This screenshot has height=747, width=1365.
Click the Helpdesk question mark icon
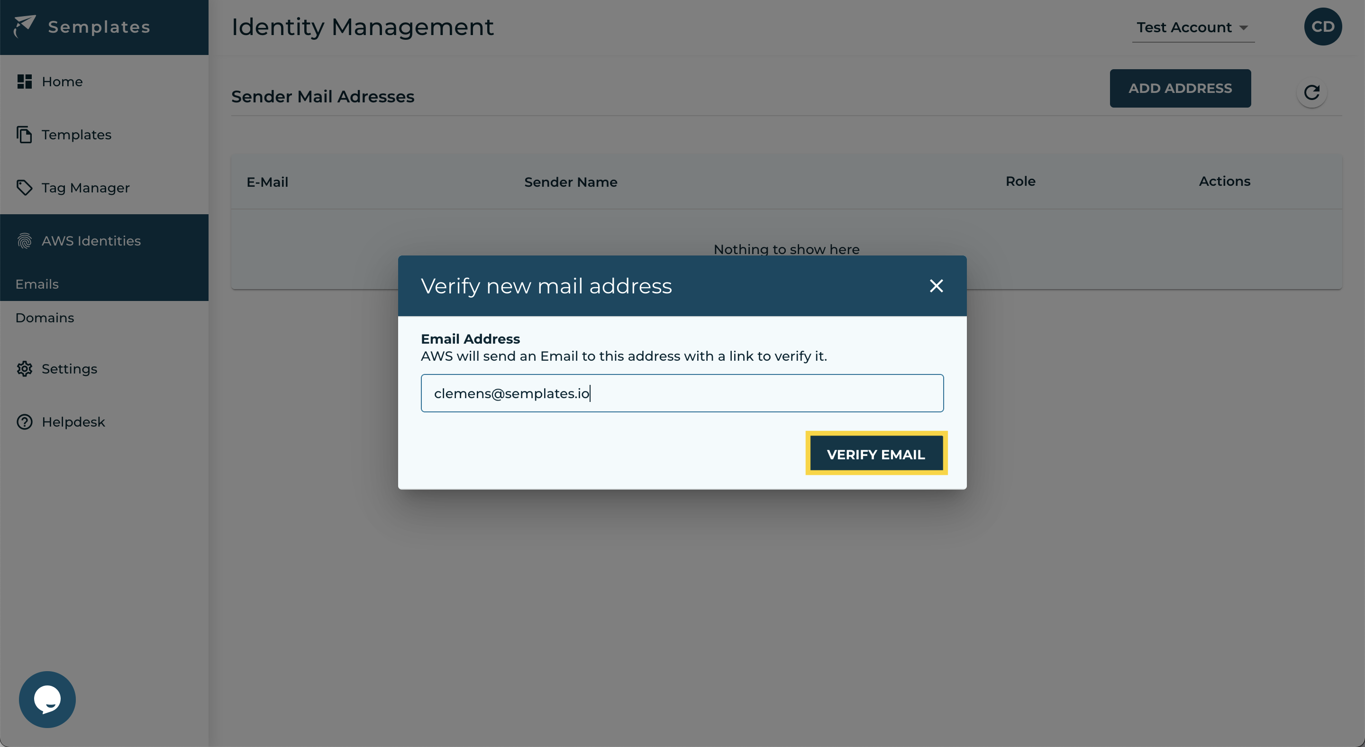pyautogui.click(x=24, y=422)
